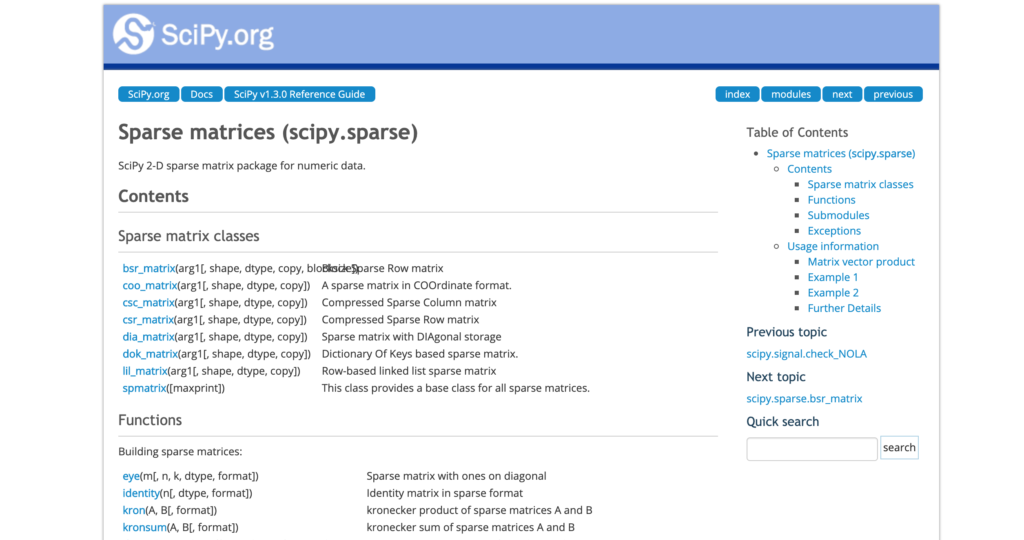This screenshot has width=1024, height=540.
Task: Navigate to the Docs breadcrumb
Action: point(202,94)
